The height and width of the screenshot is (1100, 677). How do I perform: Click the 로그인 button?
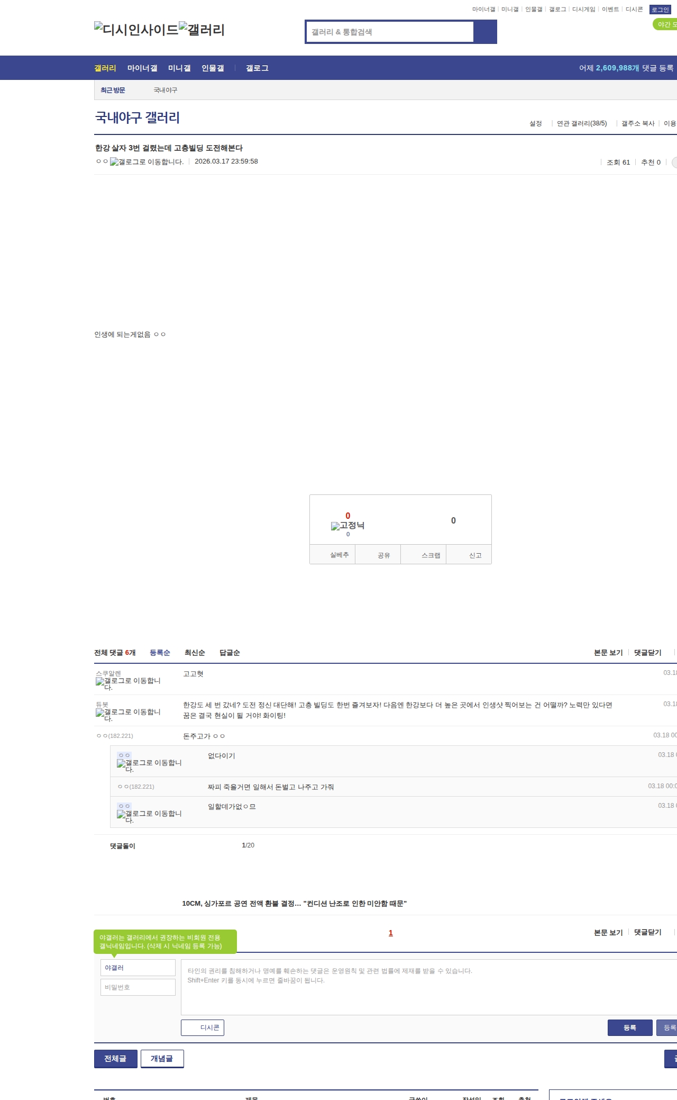point(660,10)
